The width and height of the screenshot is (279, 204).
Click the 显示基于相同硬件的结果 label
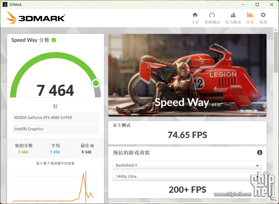tap(55, 163)
